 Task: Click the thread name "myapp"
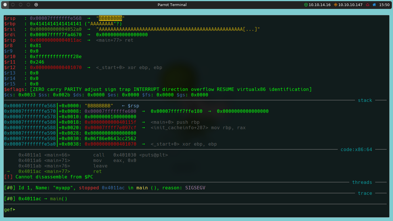coord(64,188)
